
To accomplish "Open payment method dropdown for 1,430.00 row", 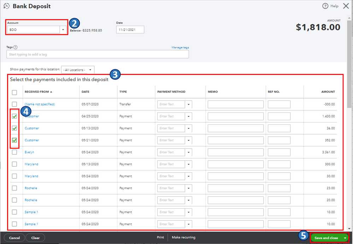I will (188, 116).
